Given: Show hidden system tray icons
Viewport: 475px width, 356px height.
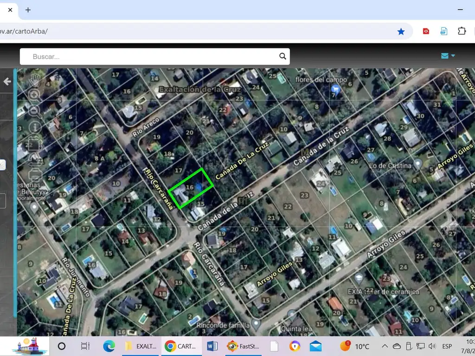Looking at the screenshot, I should pyautogui.click(x=385, y=346).
